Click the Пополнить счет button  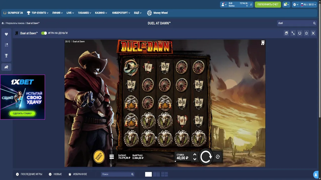[268, 4]
